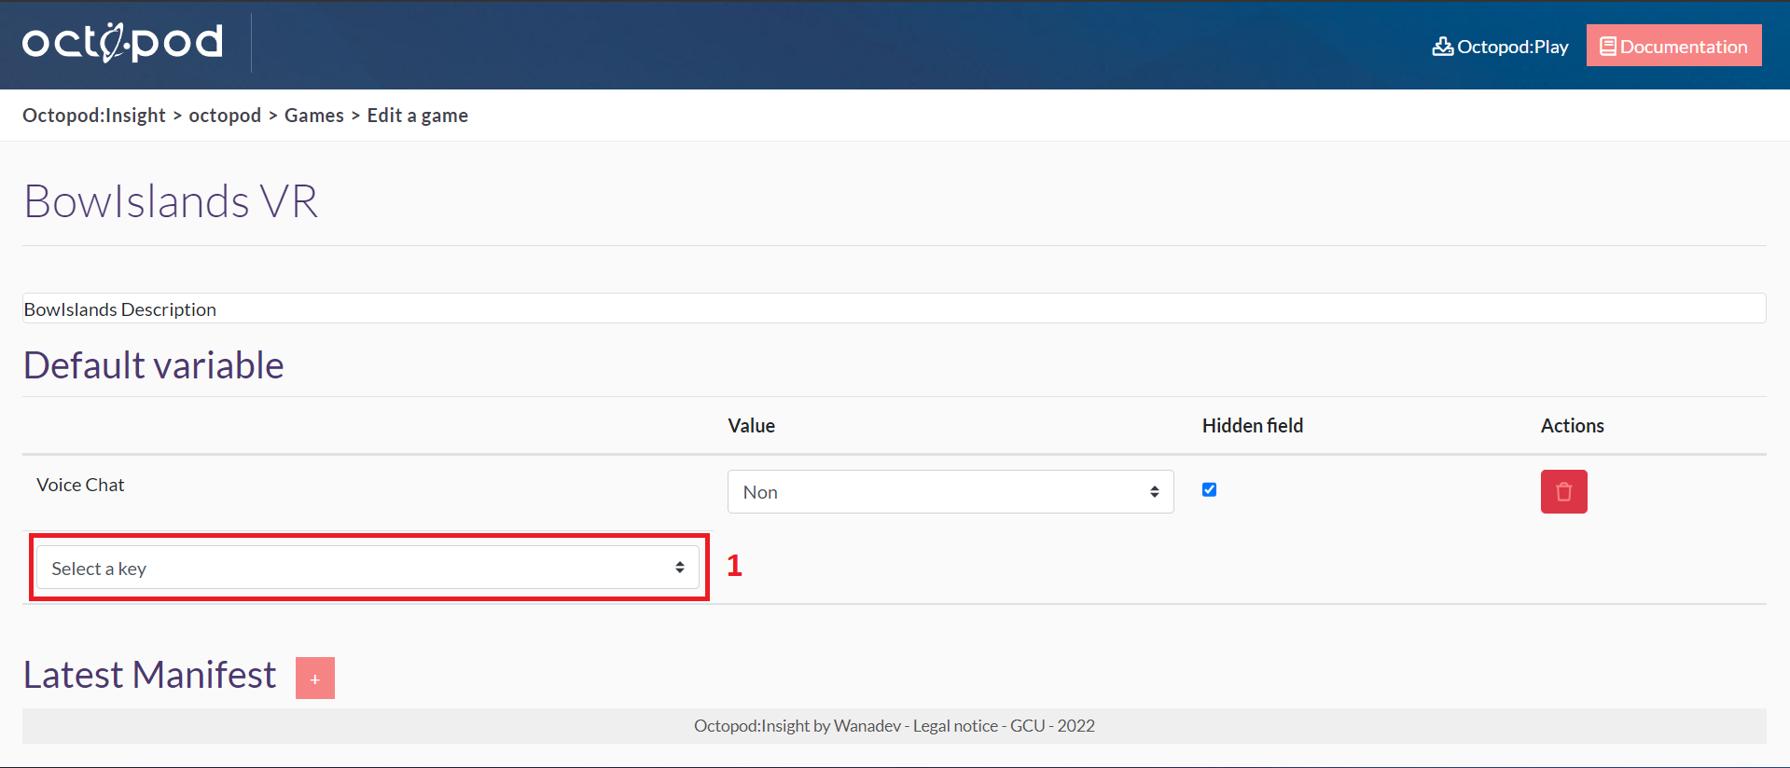Click the Voice Chat label
This screenshot has width=1790, height=768.
(80, 485)
